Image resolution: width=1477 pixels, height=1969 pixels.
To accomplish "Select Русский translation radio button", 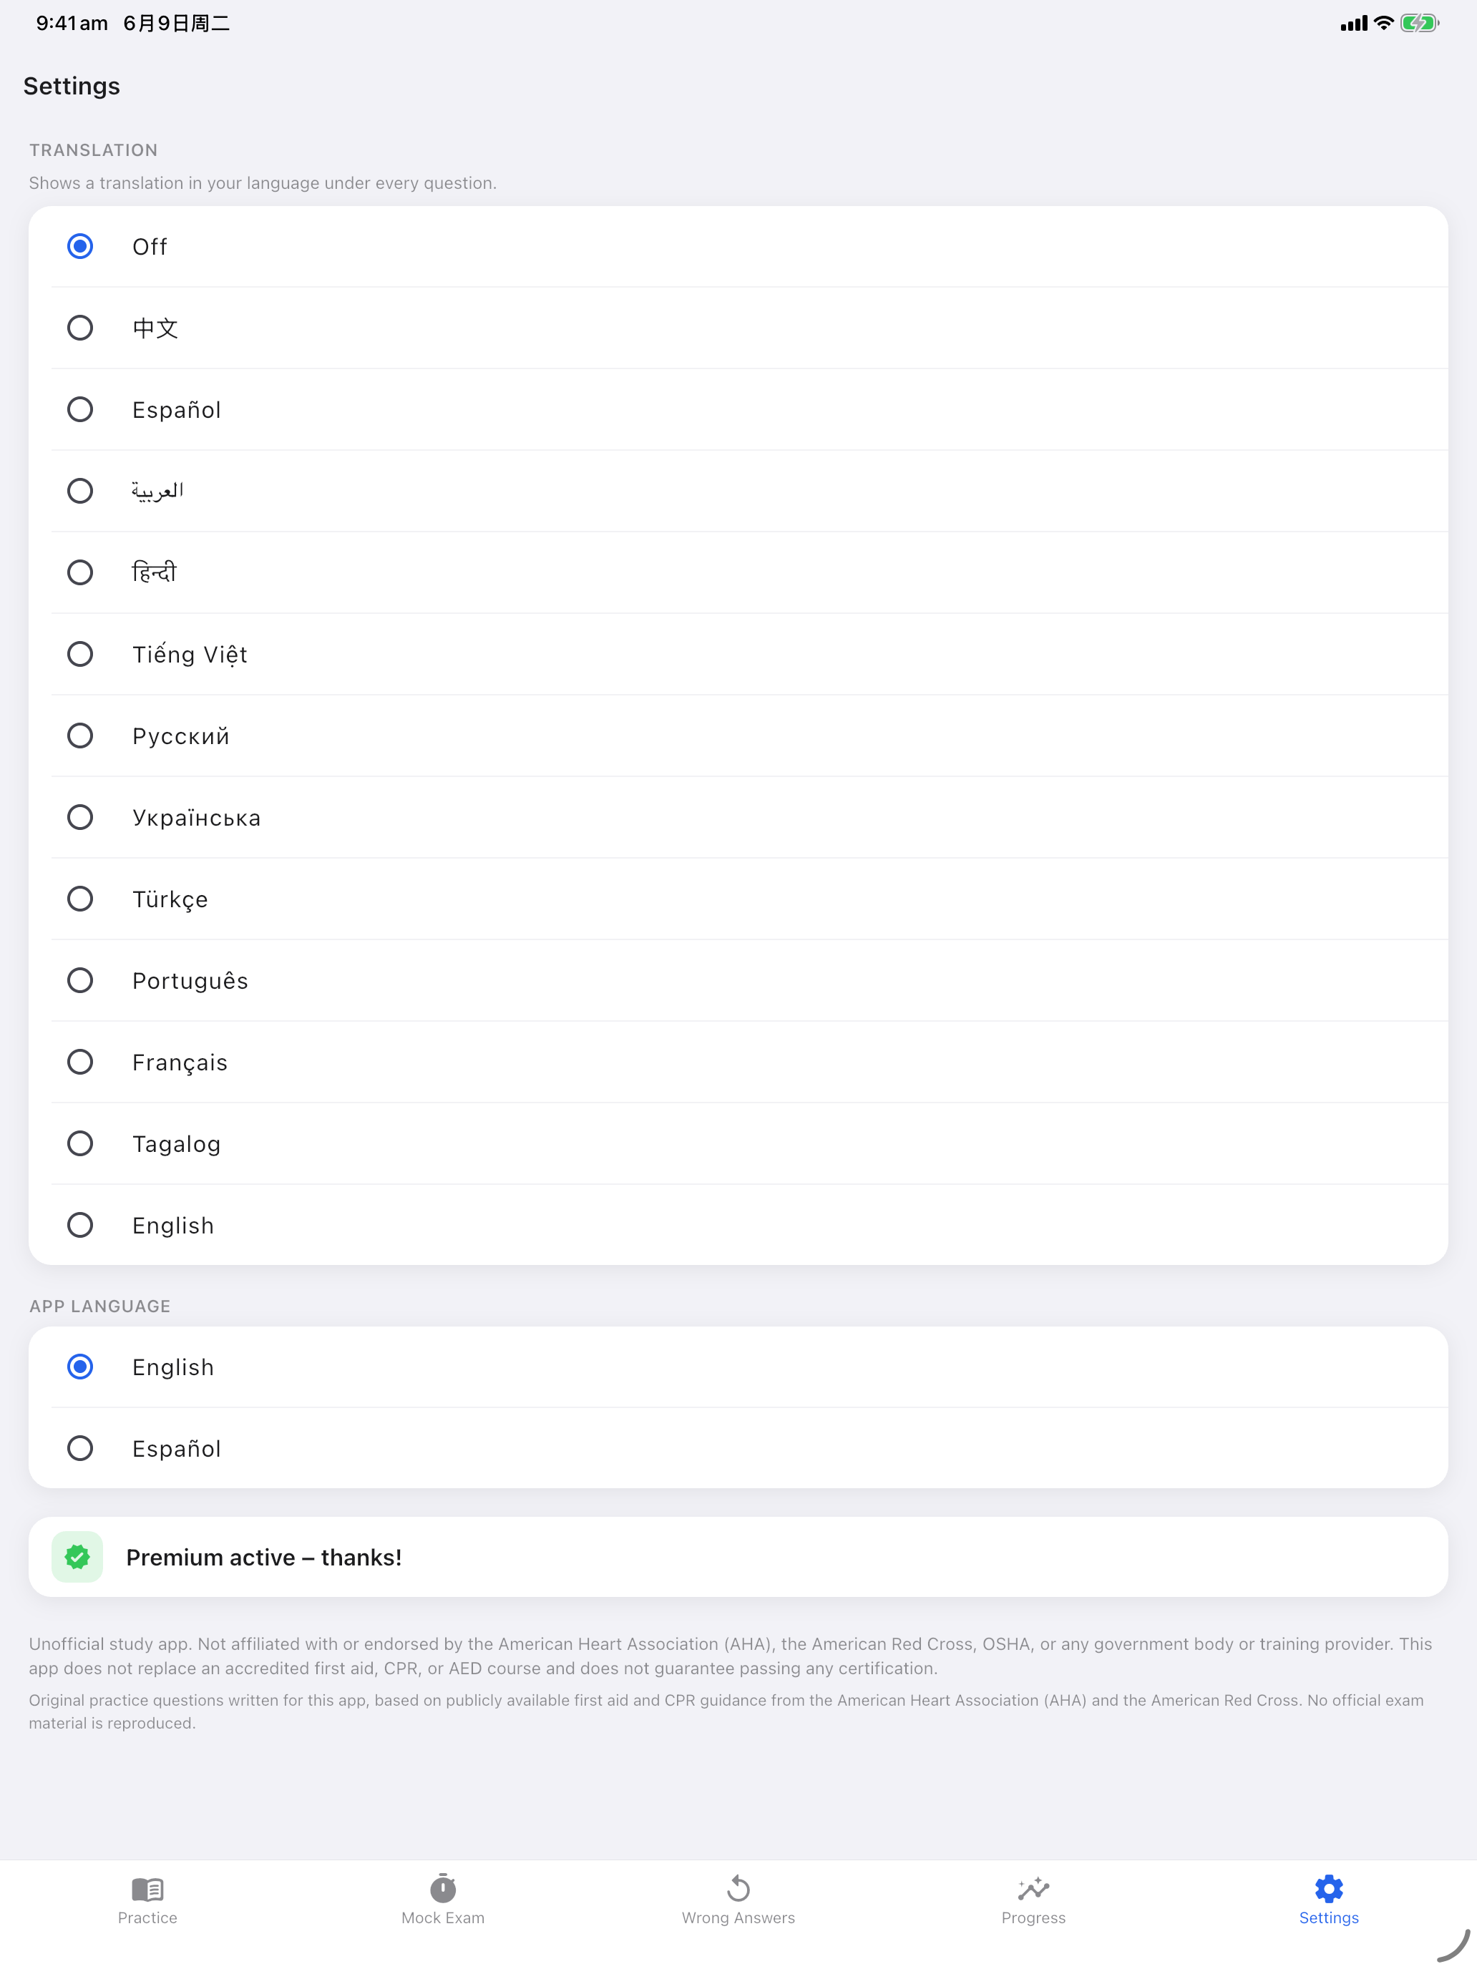I will click(x=80, y=736).
